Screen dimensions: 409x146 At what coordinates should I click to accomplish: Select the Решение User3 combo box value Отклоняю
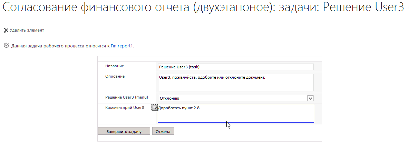(x=232, y=98)
